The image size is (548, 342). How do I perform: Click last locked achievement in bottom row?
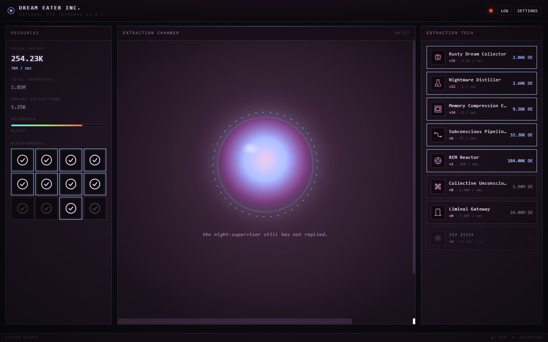pyautogui.click(x=95, y=208)
